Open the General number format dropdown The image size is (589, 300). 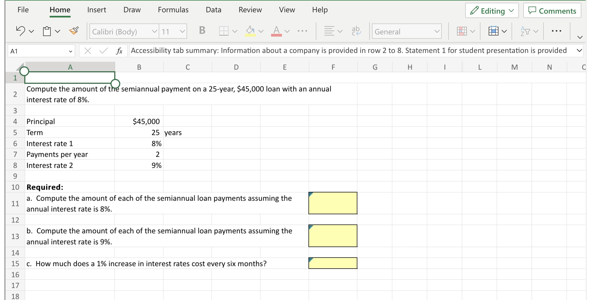(436, 31)
